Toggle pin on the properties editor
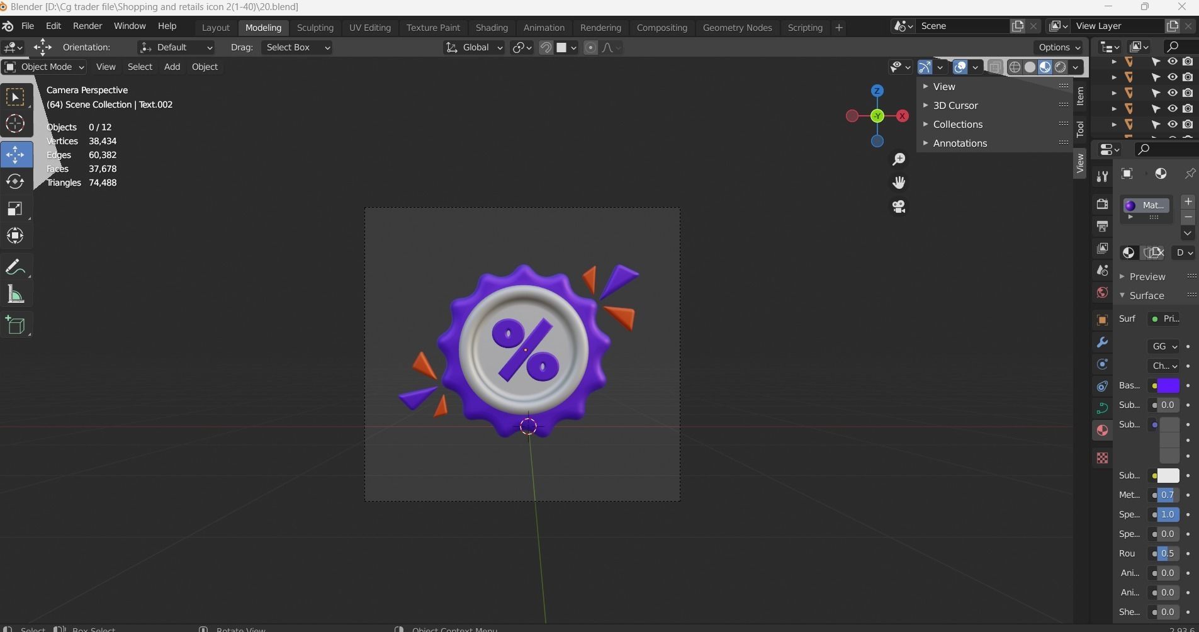The height and width of the screenshot is (632, 1199). click(1190, 174)
